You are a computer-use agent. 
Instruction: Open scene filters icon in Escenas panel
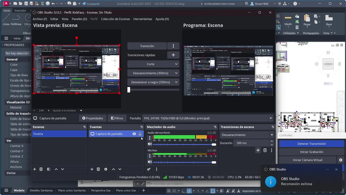coord(49,169)
